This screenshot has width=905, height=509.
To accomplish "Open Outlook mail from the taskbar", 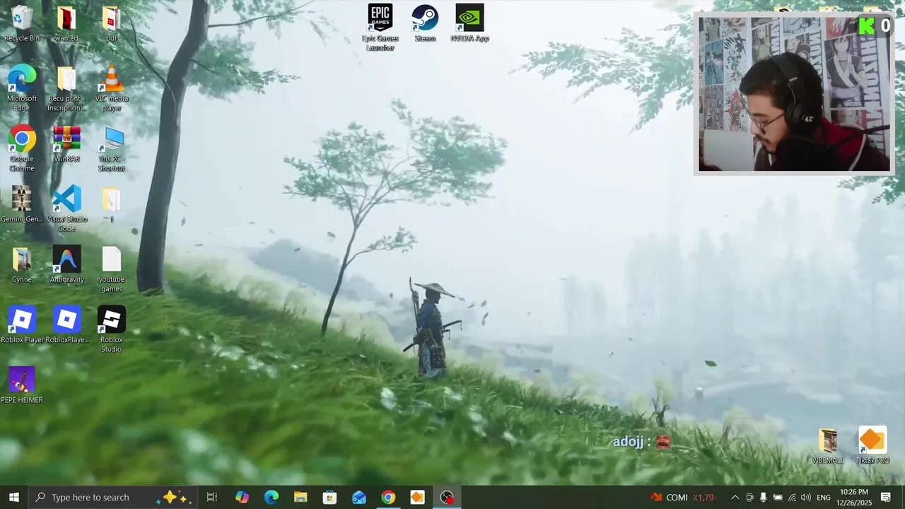I will click(359, 497).
